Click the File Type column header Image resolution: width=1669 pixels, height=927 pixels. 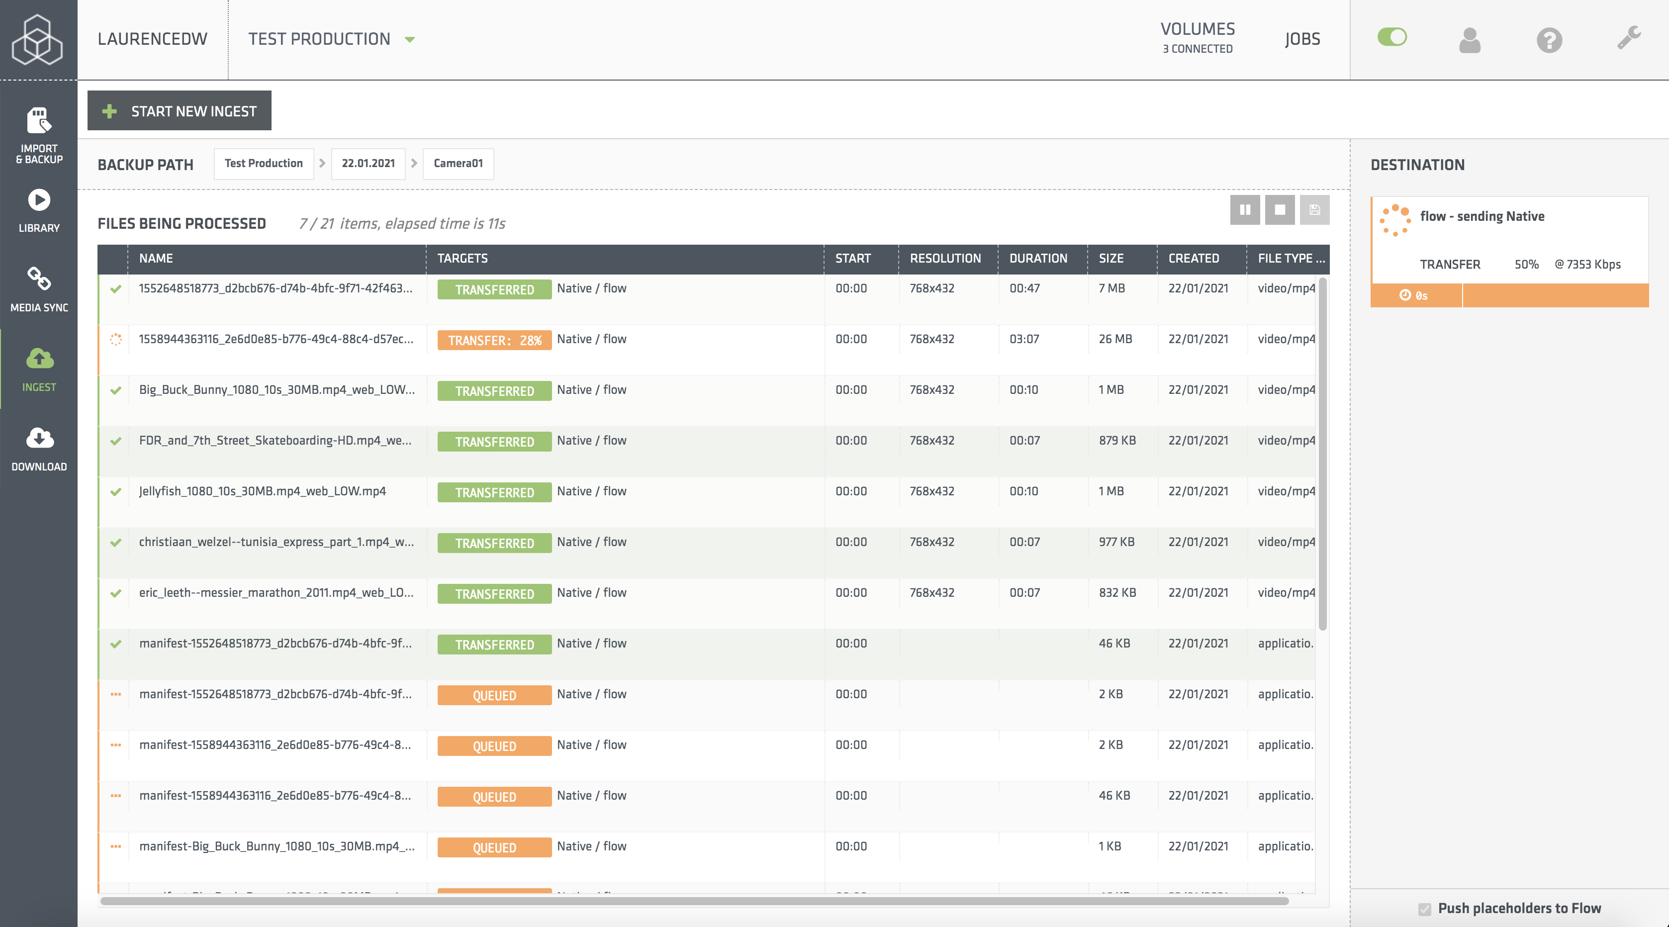pyautogui.click(x=1290, y=259)
